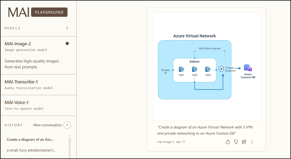This screenshot has width=291, height=159.
Task: Click the New conversation text link
Action: [48, 125]
